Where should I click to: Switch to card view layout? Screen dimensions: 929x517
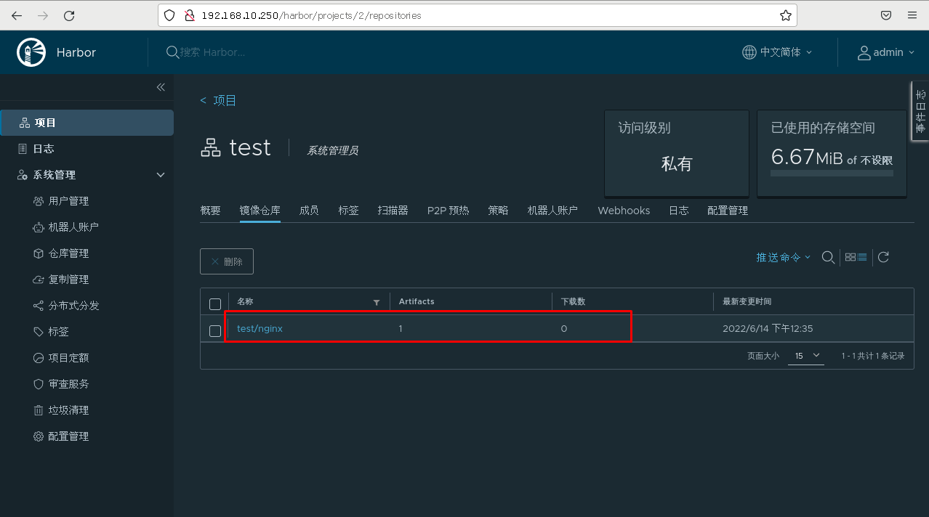pyautogui.click(x=850, y=257)
